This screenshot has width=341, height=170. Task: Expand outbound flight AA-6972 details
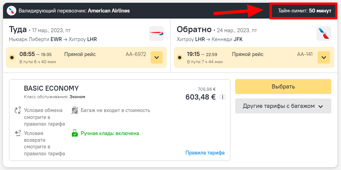pyautogui.click(x=157, y=57)
